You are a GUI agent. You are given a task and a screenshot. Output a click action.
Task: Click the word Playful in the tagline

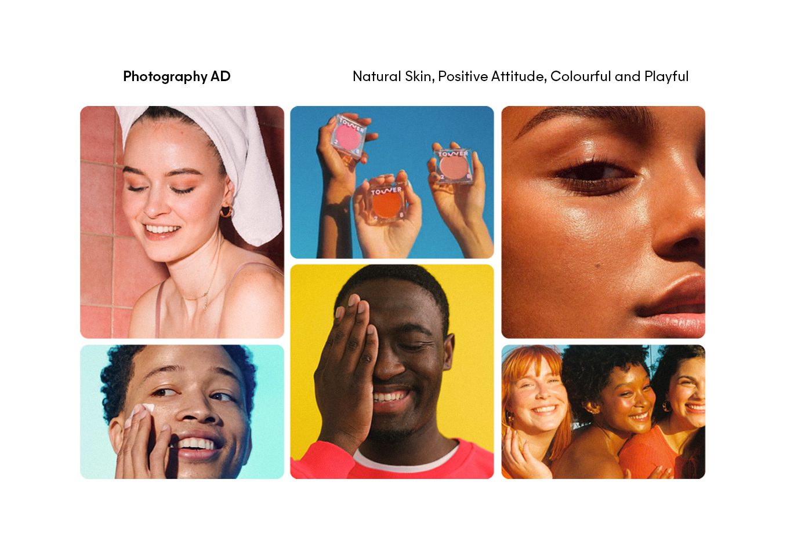point(666,76)
